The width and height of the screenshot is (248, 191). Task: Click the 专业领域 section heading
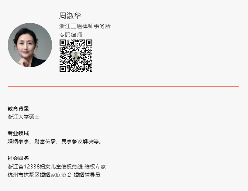coord(18,133)
